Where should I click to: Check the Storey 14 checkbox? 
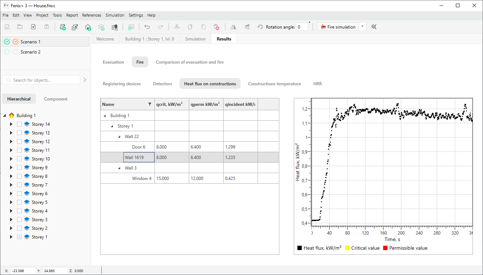click(19, 124)
